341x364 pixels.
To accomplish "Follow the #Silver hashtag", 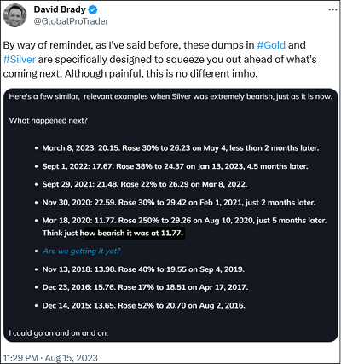I will 20,59.
